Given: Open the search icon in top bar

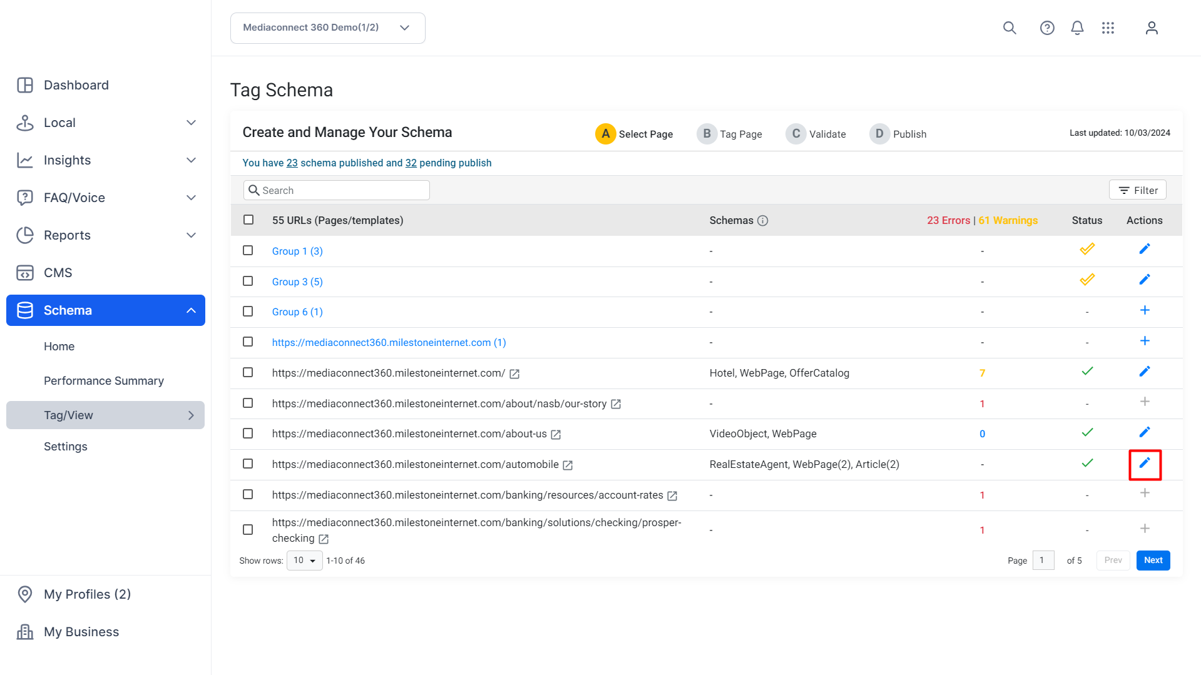Looking at the screenshot, I should (1009, 28).
